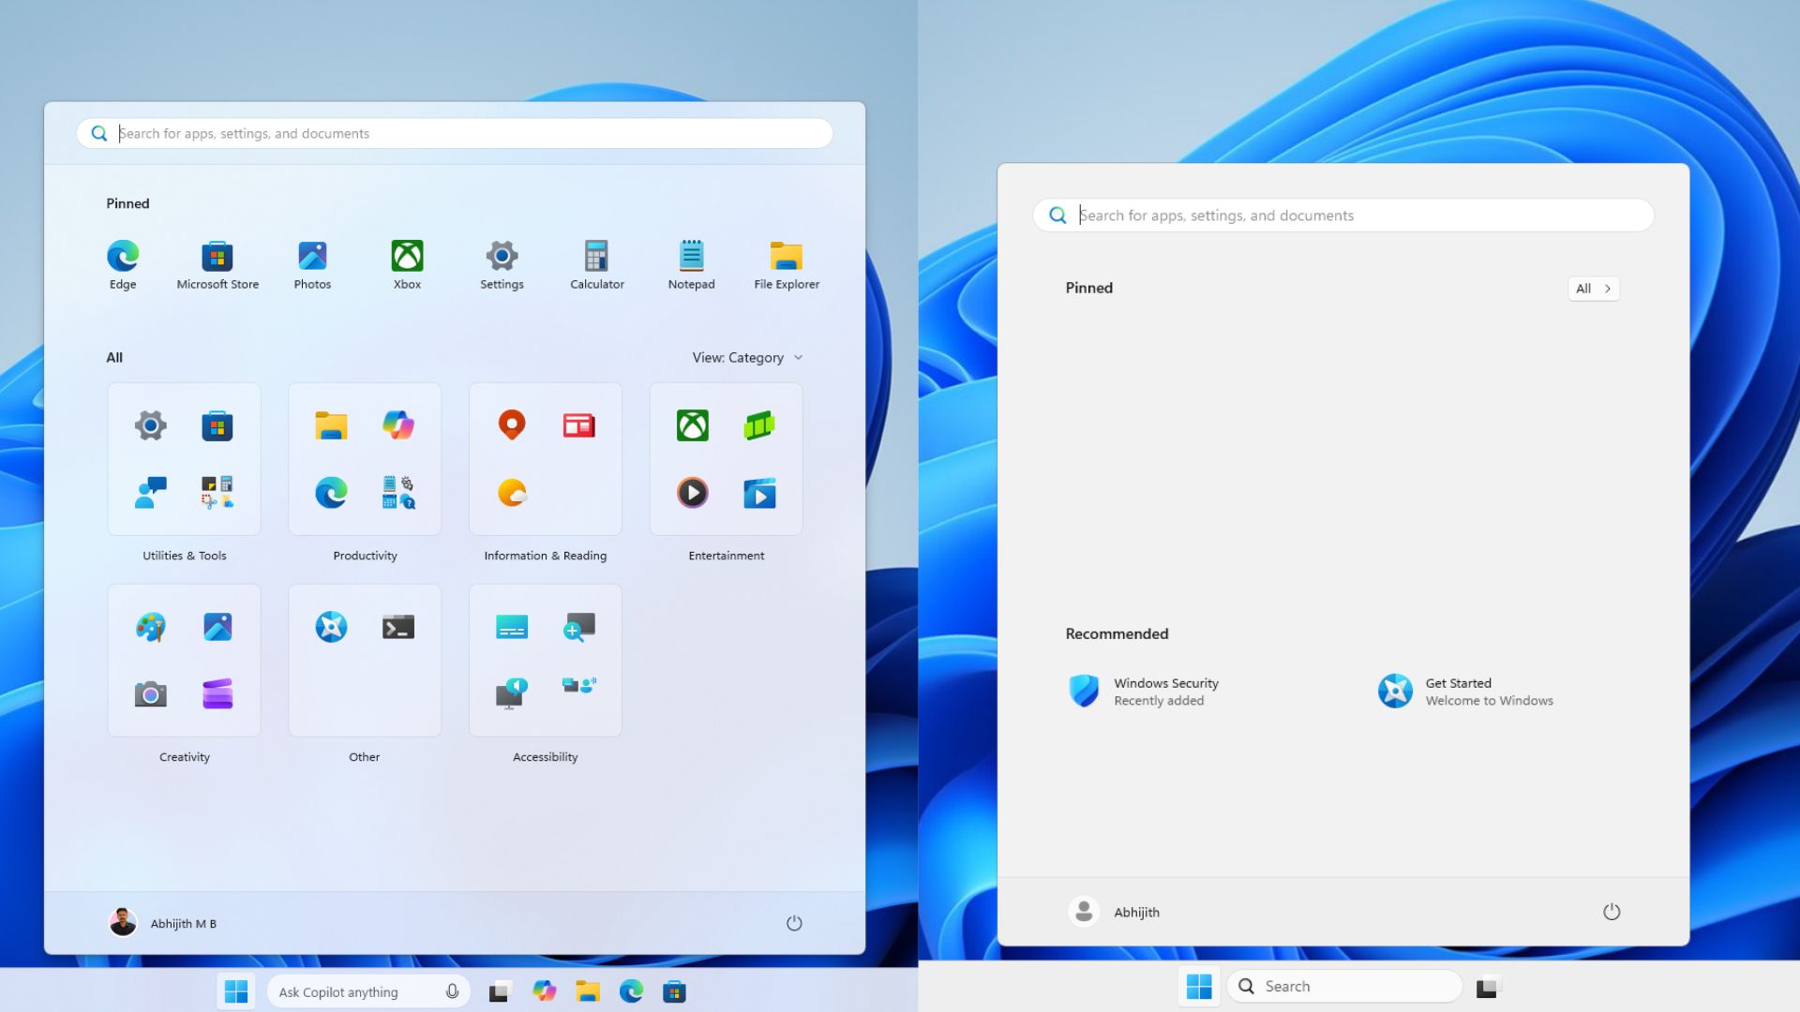Open File Explorer from the Start menu
Image resolution: width=1800 pixels, height=1012 pixels.
[787, 257]
